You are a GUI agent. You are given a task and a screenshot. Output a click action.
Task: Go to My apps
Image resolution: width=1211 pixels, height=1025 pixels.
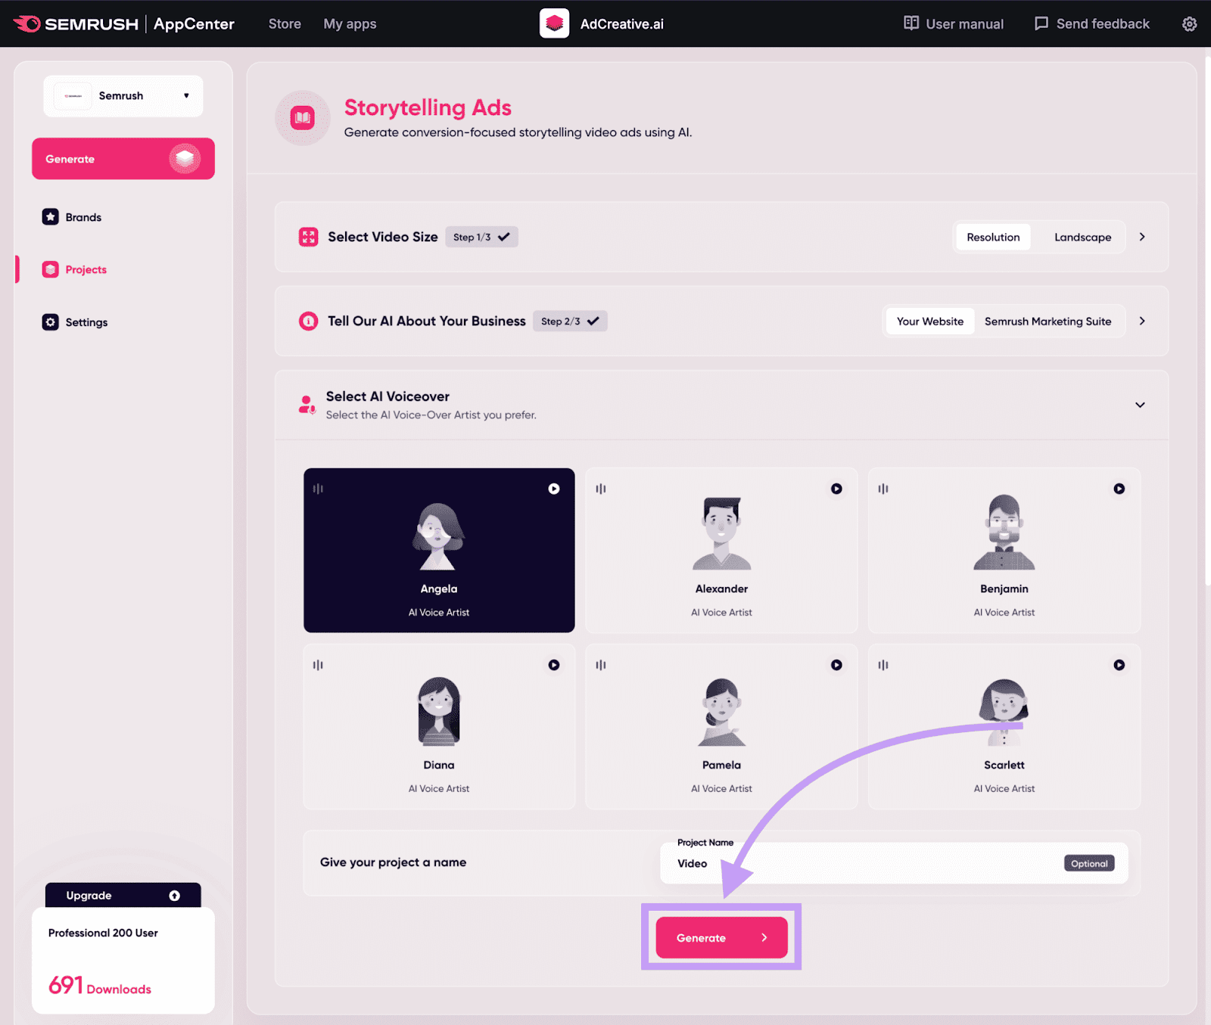coord(350,23)
